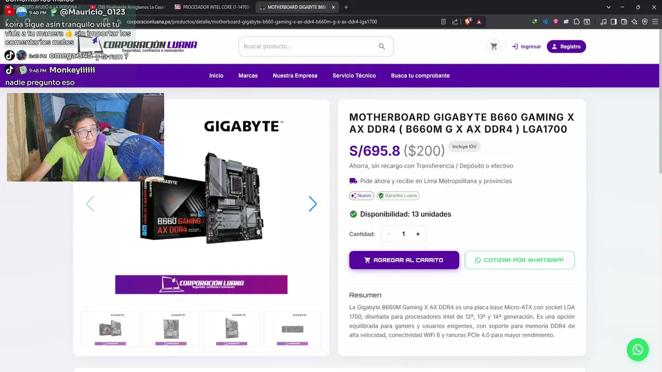Image resolution: width=662 pixels, height=372 pixels.
Task: Select first product thumbnail with box
Action: [x=110, y=329]
